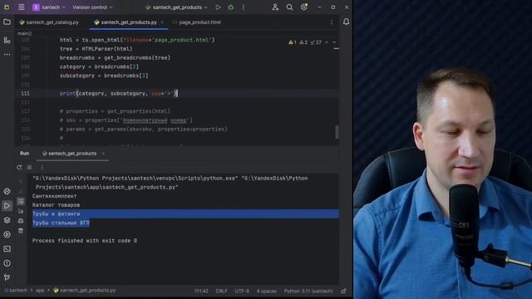Click the Каталог товаров console output line
This screenshot has height=299, width=532.
(57, 205)
